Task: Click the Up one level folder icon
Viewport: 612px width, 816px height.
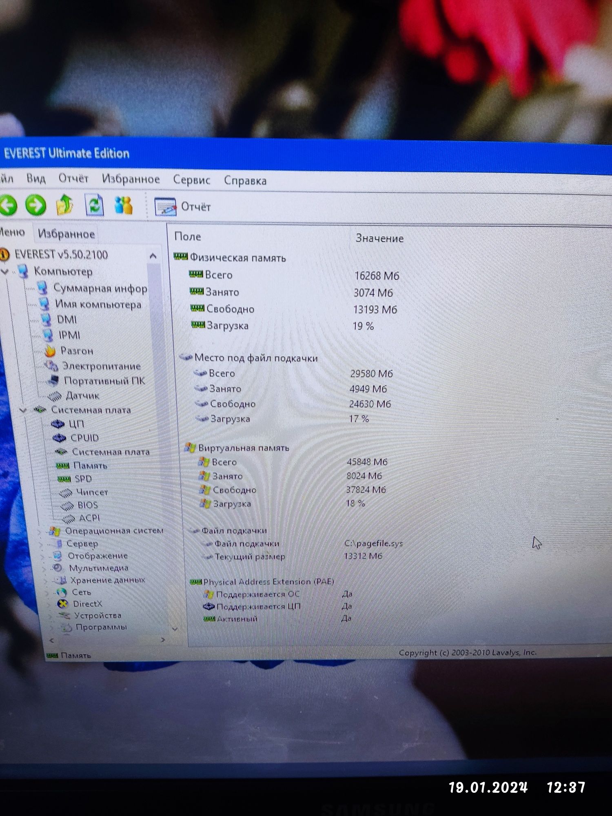Action: (64, 205)
